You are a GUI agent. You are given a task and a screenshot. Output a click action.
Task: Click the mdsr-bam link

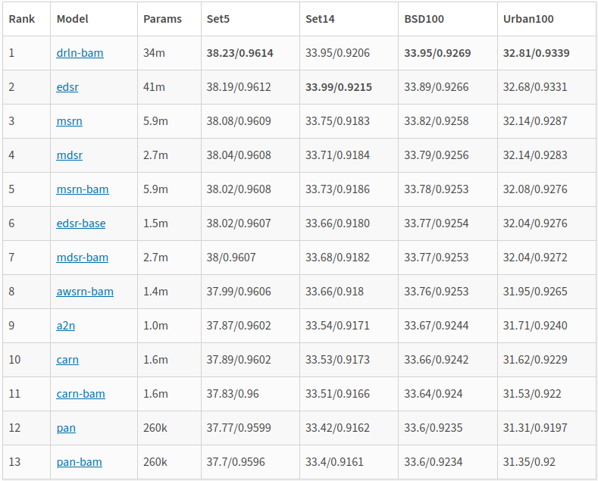[x=83, y=258]
